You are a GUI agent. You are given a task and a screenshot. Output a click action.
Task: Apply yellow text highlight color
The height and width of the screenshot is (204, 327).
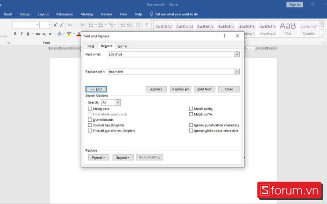click(69, 34)
